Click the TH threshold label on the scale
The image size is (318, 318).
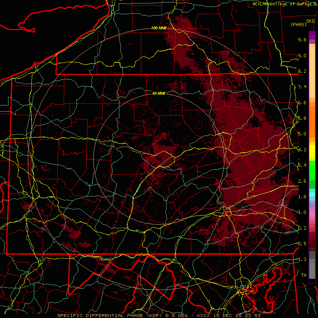304,275
